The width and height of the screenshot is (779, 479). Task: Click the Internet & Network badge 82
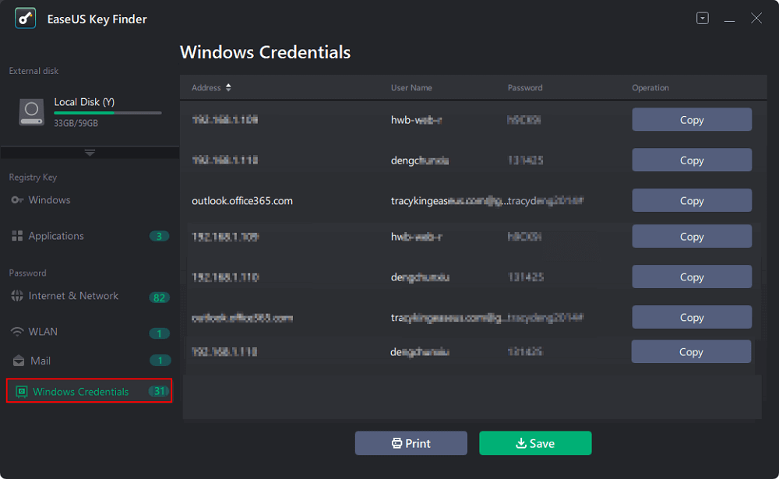(x=159, y=298)
